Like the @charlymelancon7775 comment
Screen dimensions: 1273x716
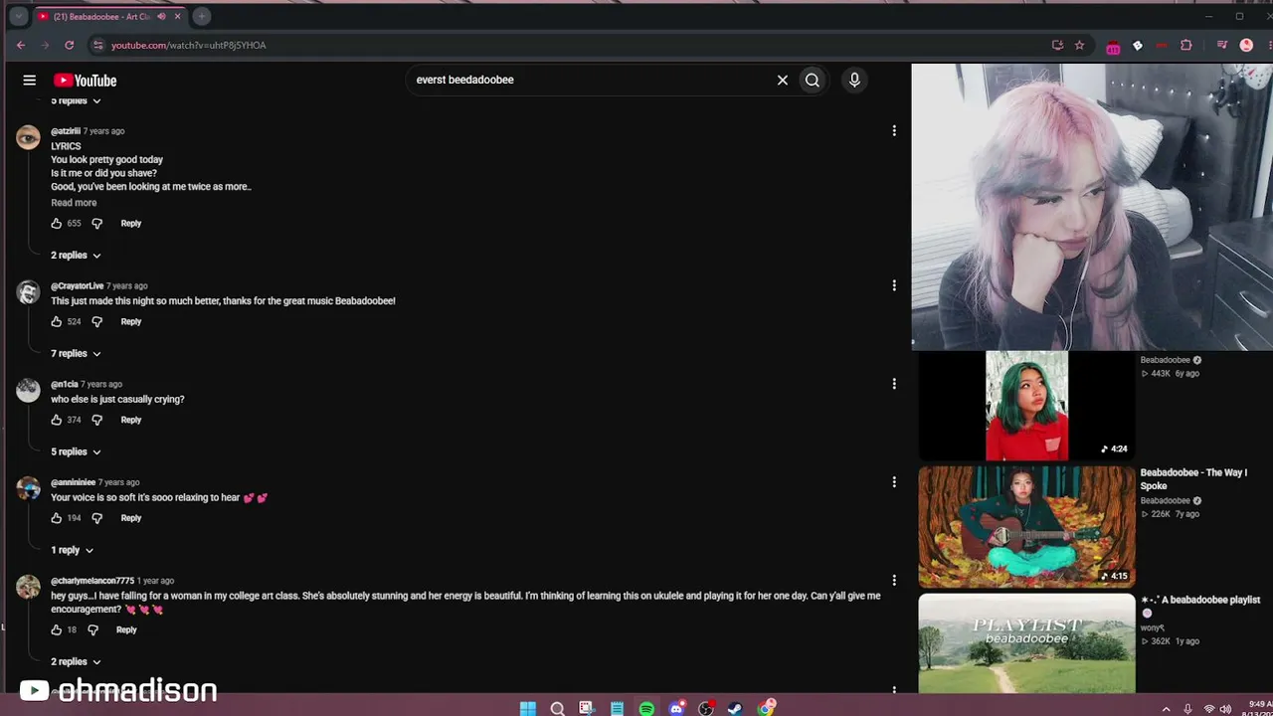point(57,630)
